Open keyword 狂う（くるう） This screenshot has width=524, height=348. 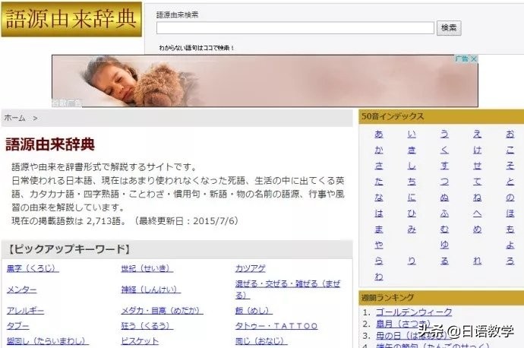[147, 326]
